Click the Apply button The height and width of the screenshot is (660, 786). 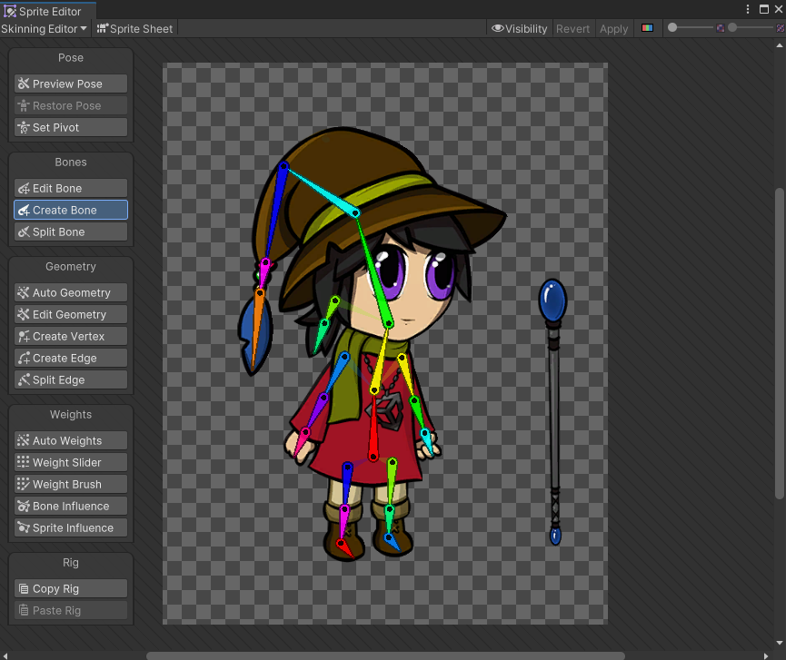tap(613, 28)
